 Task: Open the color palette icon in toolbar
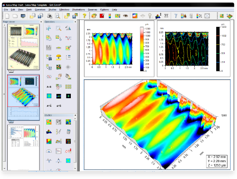(x=94, y=16)
